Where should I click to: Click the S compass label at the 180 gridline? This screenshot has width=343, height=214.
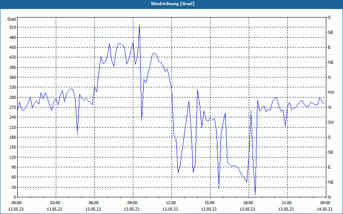(x=329, y=137)
